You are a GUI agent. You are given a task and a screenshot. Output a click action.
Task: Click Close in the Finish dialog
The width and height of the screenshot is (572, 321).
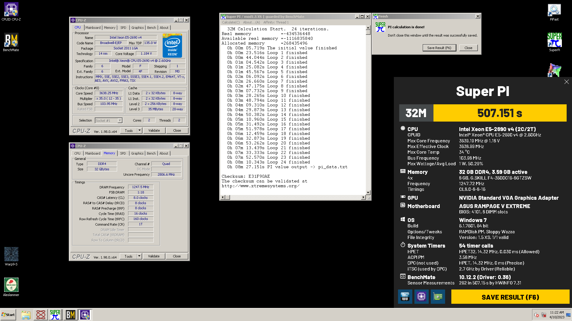pos(468,48)
